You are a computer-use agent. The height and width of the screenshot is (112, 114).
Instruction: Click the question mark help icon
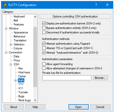point(96,5)
